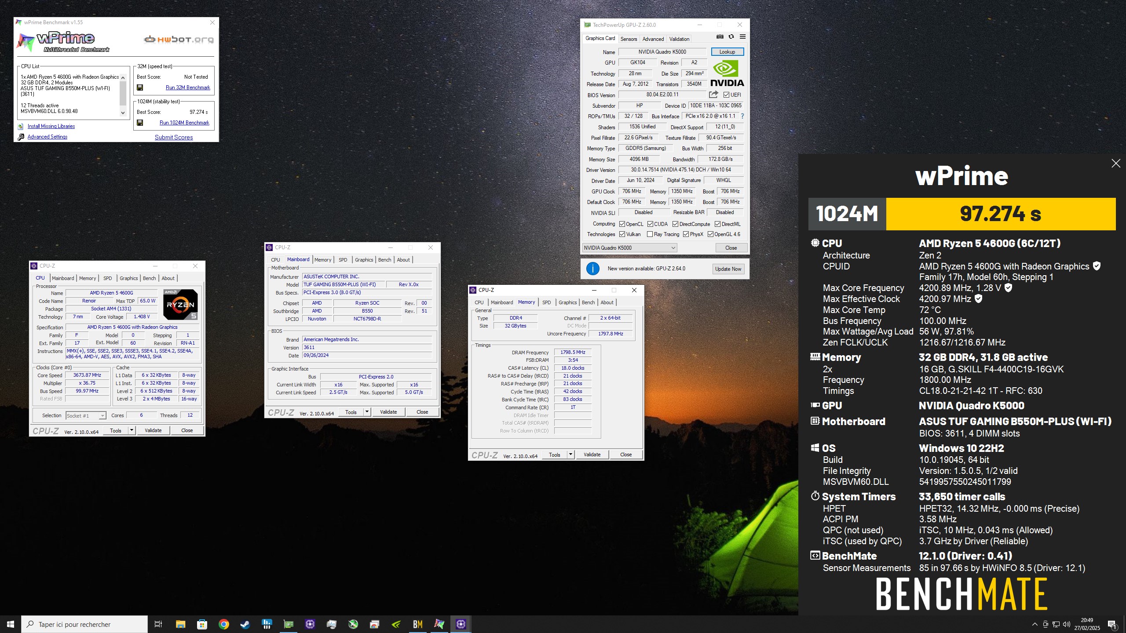1126x633 pixels.
Task: Click the floppy save icon for 1024M test
Action: (x=140, y=123)
